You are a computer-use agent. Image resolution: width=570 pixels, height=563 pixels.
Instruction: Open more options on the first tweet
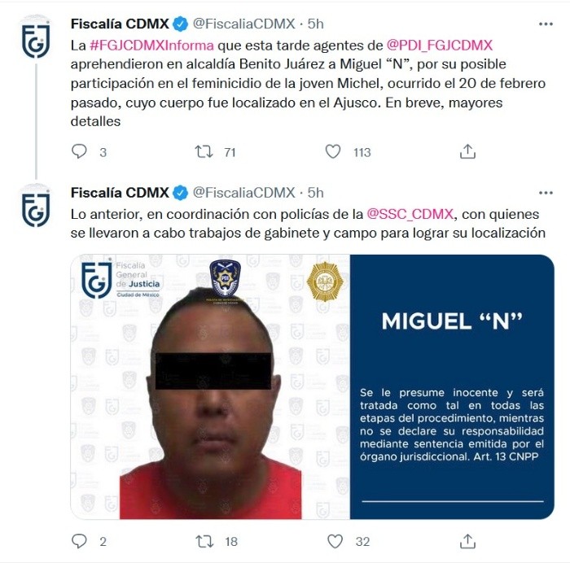pyautogui.click(x=546, y=24)
